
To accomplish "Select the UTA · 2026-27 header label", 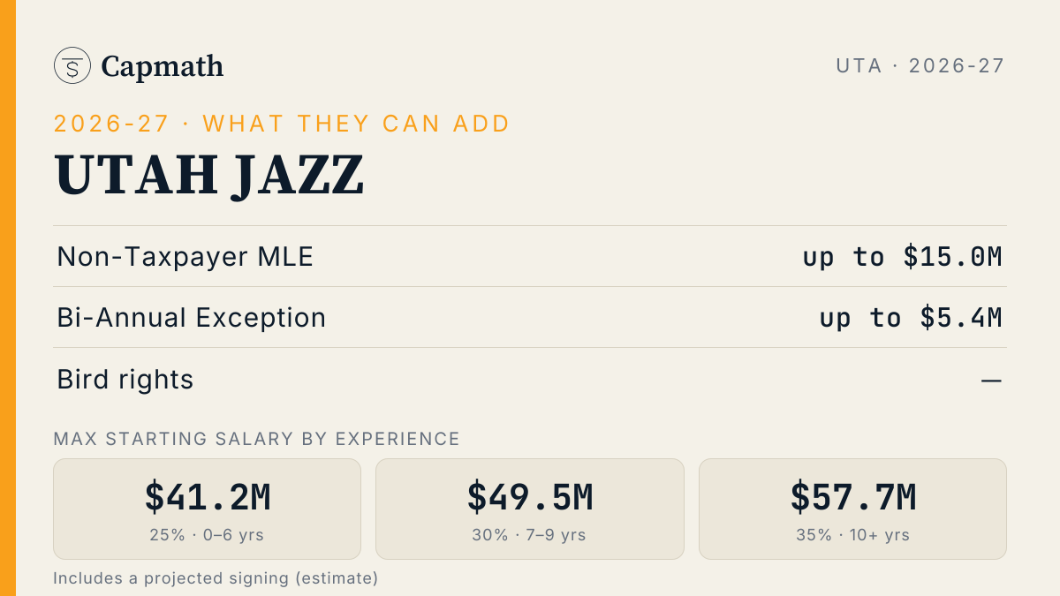I will tap(920, 65).
